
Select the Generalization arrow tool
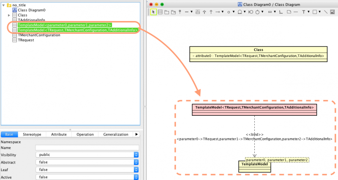(204, 12)
